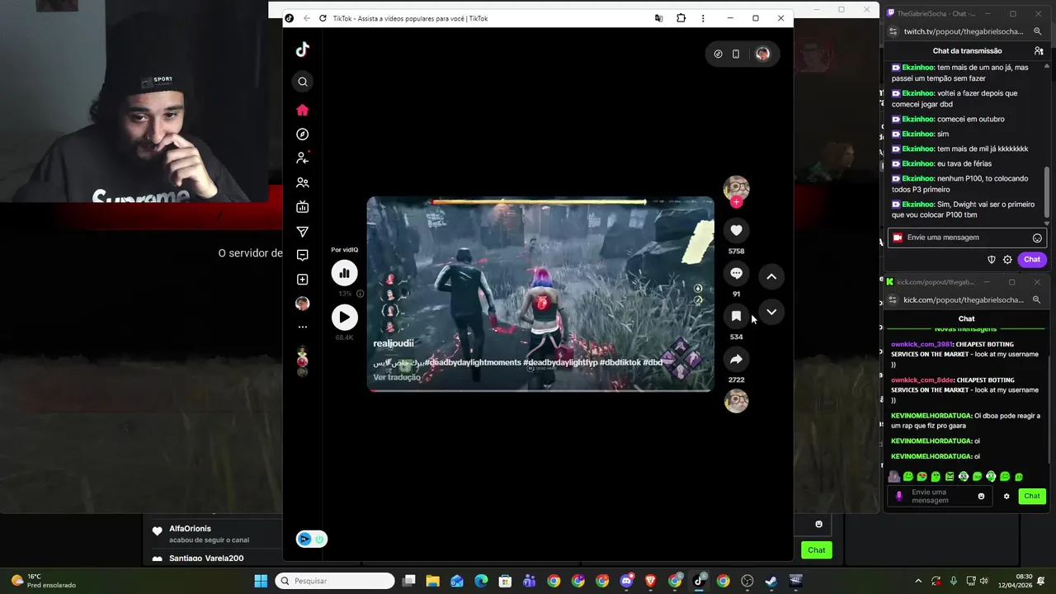Click the TikTok Upload plus icon

[303, 280]
